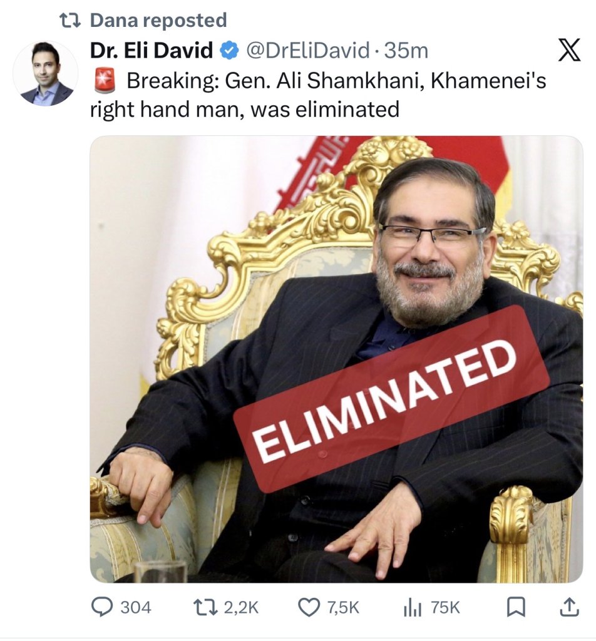596x641 pixels.
Task: Click the tweet text about Shamkhani
Action: [x=318, y=95]
